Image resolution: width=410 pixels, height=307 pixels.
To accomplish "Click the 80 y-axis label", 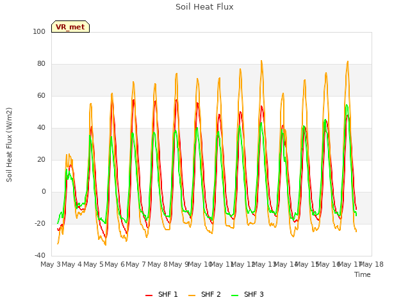I will [x=41, y=64].
